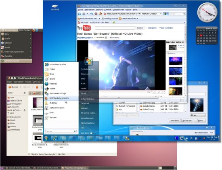The height and width of the screenshot is (170, 222).
Task: Click the Firefox icon in Ubuntu top panel
Action: (x=34, y=30)
